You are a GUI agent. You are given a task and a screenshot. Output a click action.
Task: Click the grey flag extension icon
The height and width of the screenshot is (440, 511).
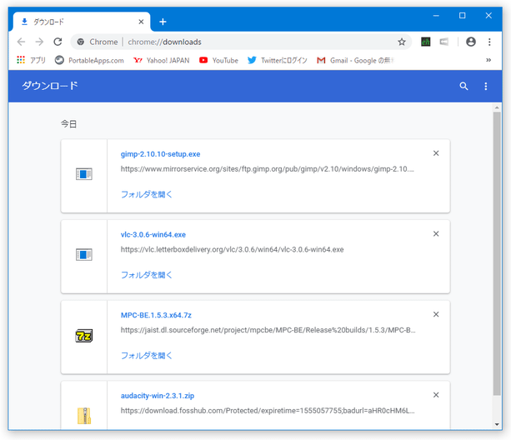pos(443,42)
